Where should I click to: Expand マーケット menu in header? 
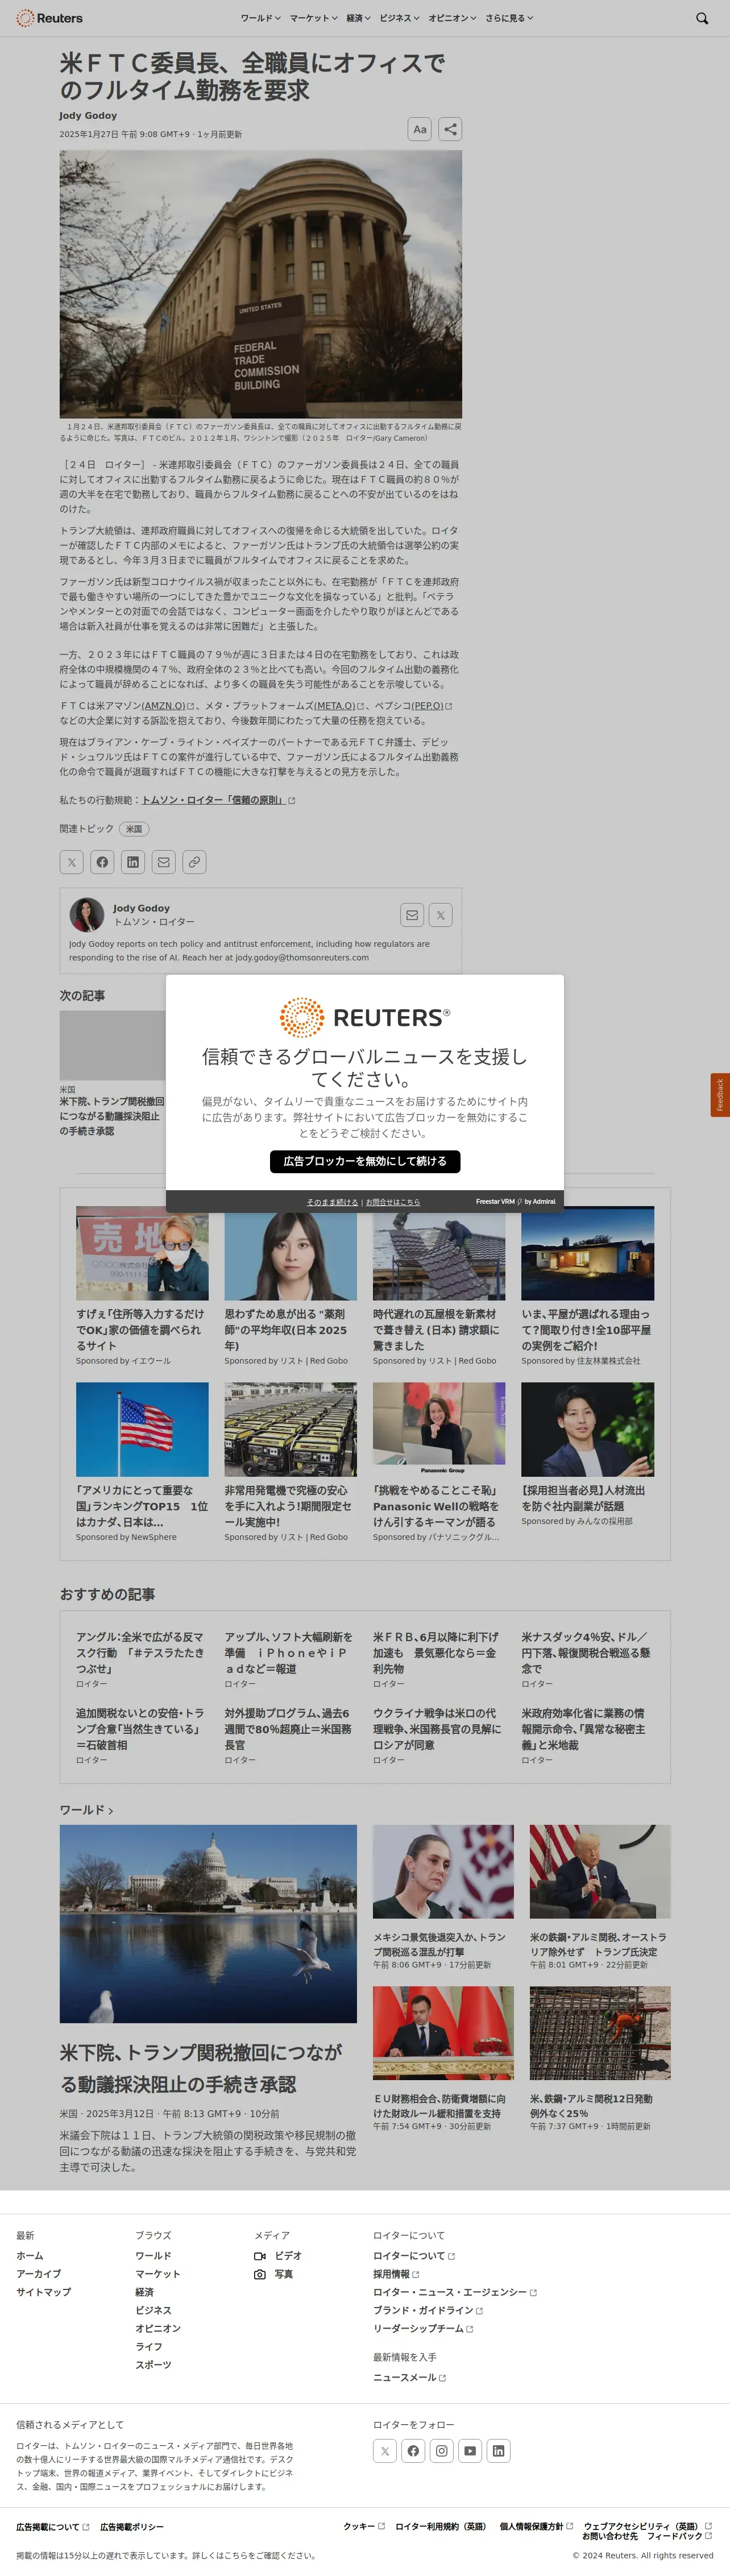click(313, 18)
